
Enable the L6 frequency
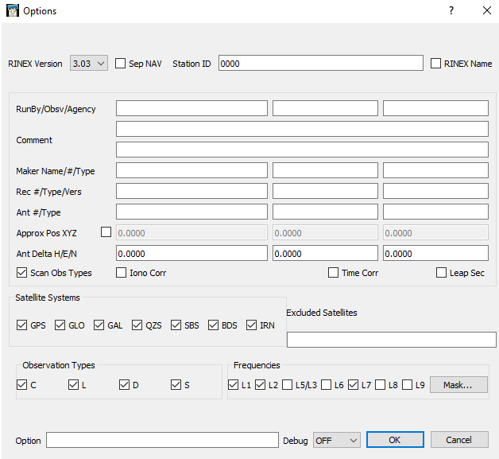[x=326, y=384]
